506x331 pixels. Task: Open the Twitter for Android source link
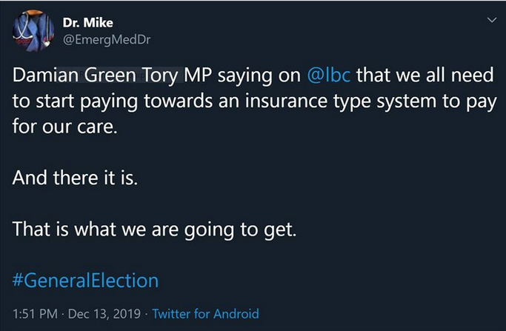[205, 313]
